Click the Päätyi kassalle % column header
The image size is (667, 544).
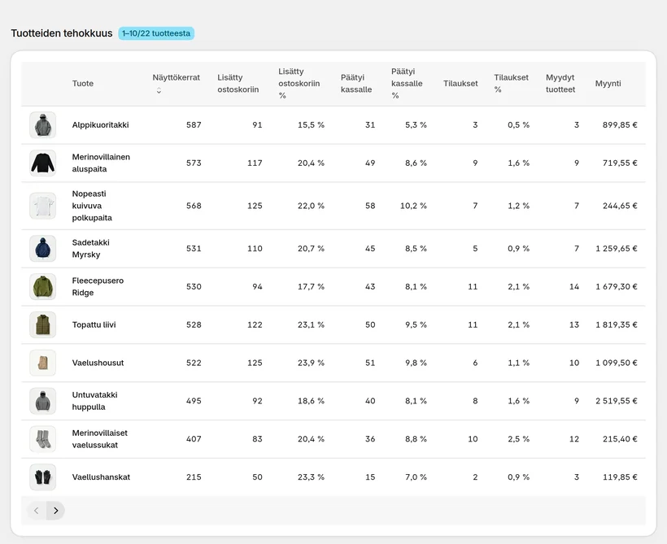407,84
